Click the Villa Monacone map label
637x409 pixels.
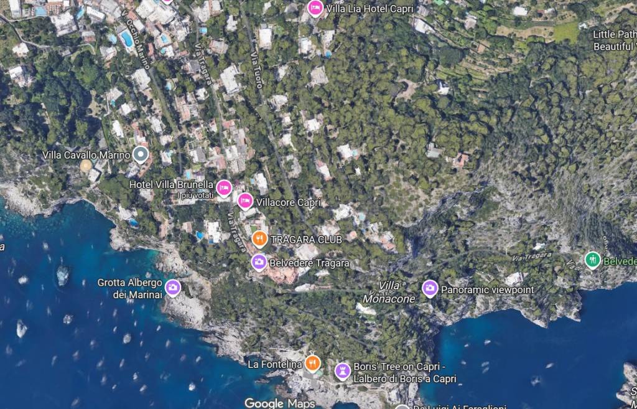(389, 293)
